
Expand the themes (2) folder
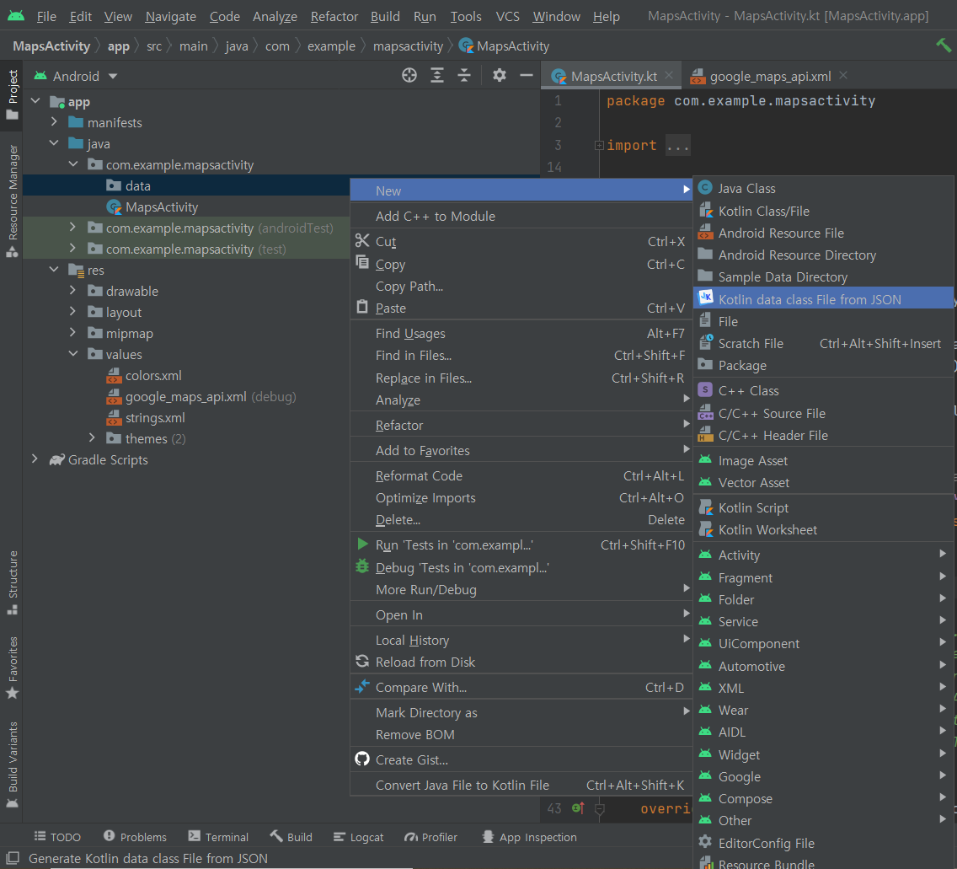coord(92,437)
